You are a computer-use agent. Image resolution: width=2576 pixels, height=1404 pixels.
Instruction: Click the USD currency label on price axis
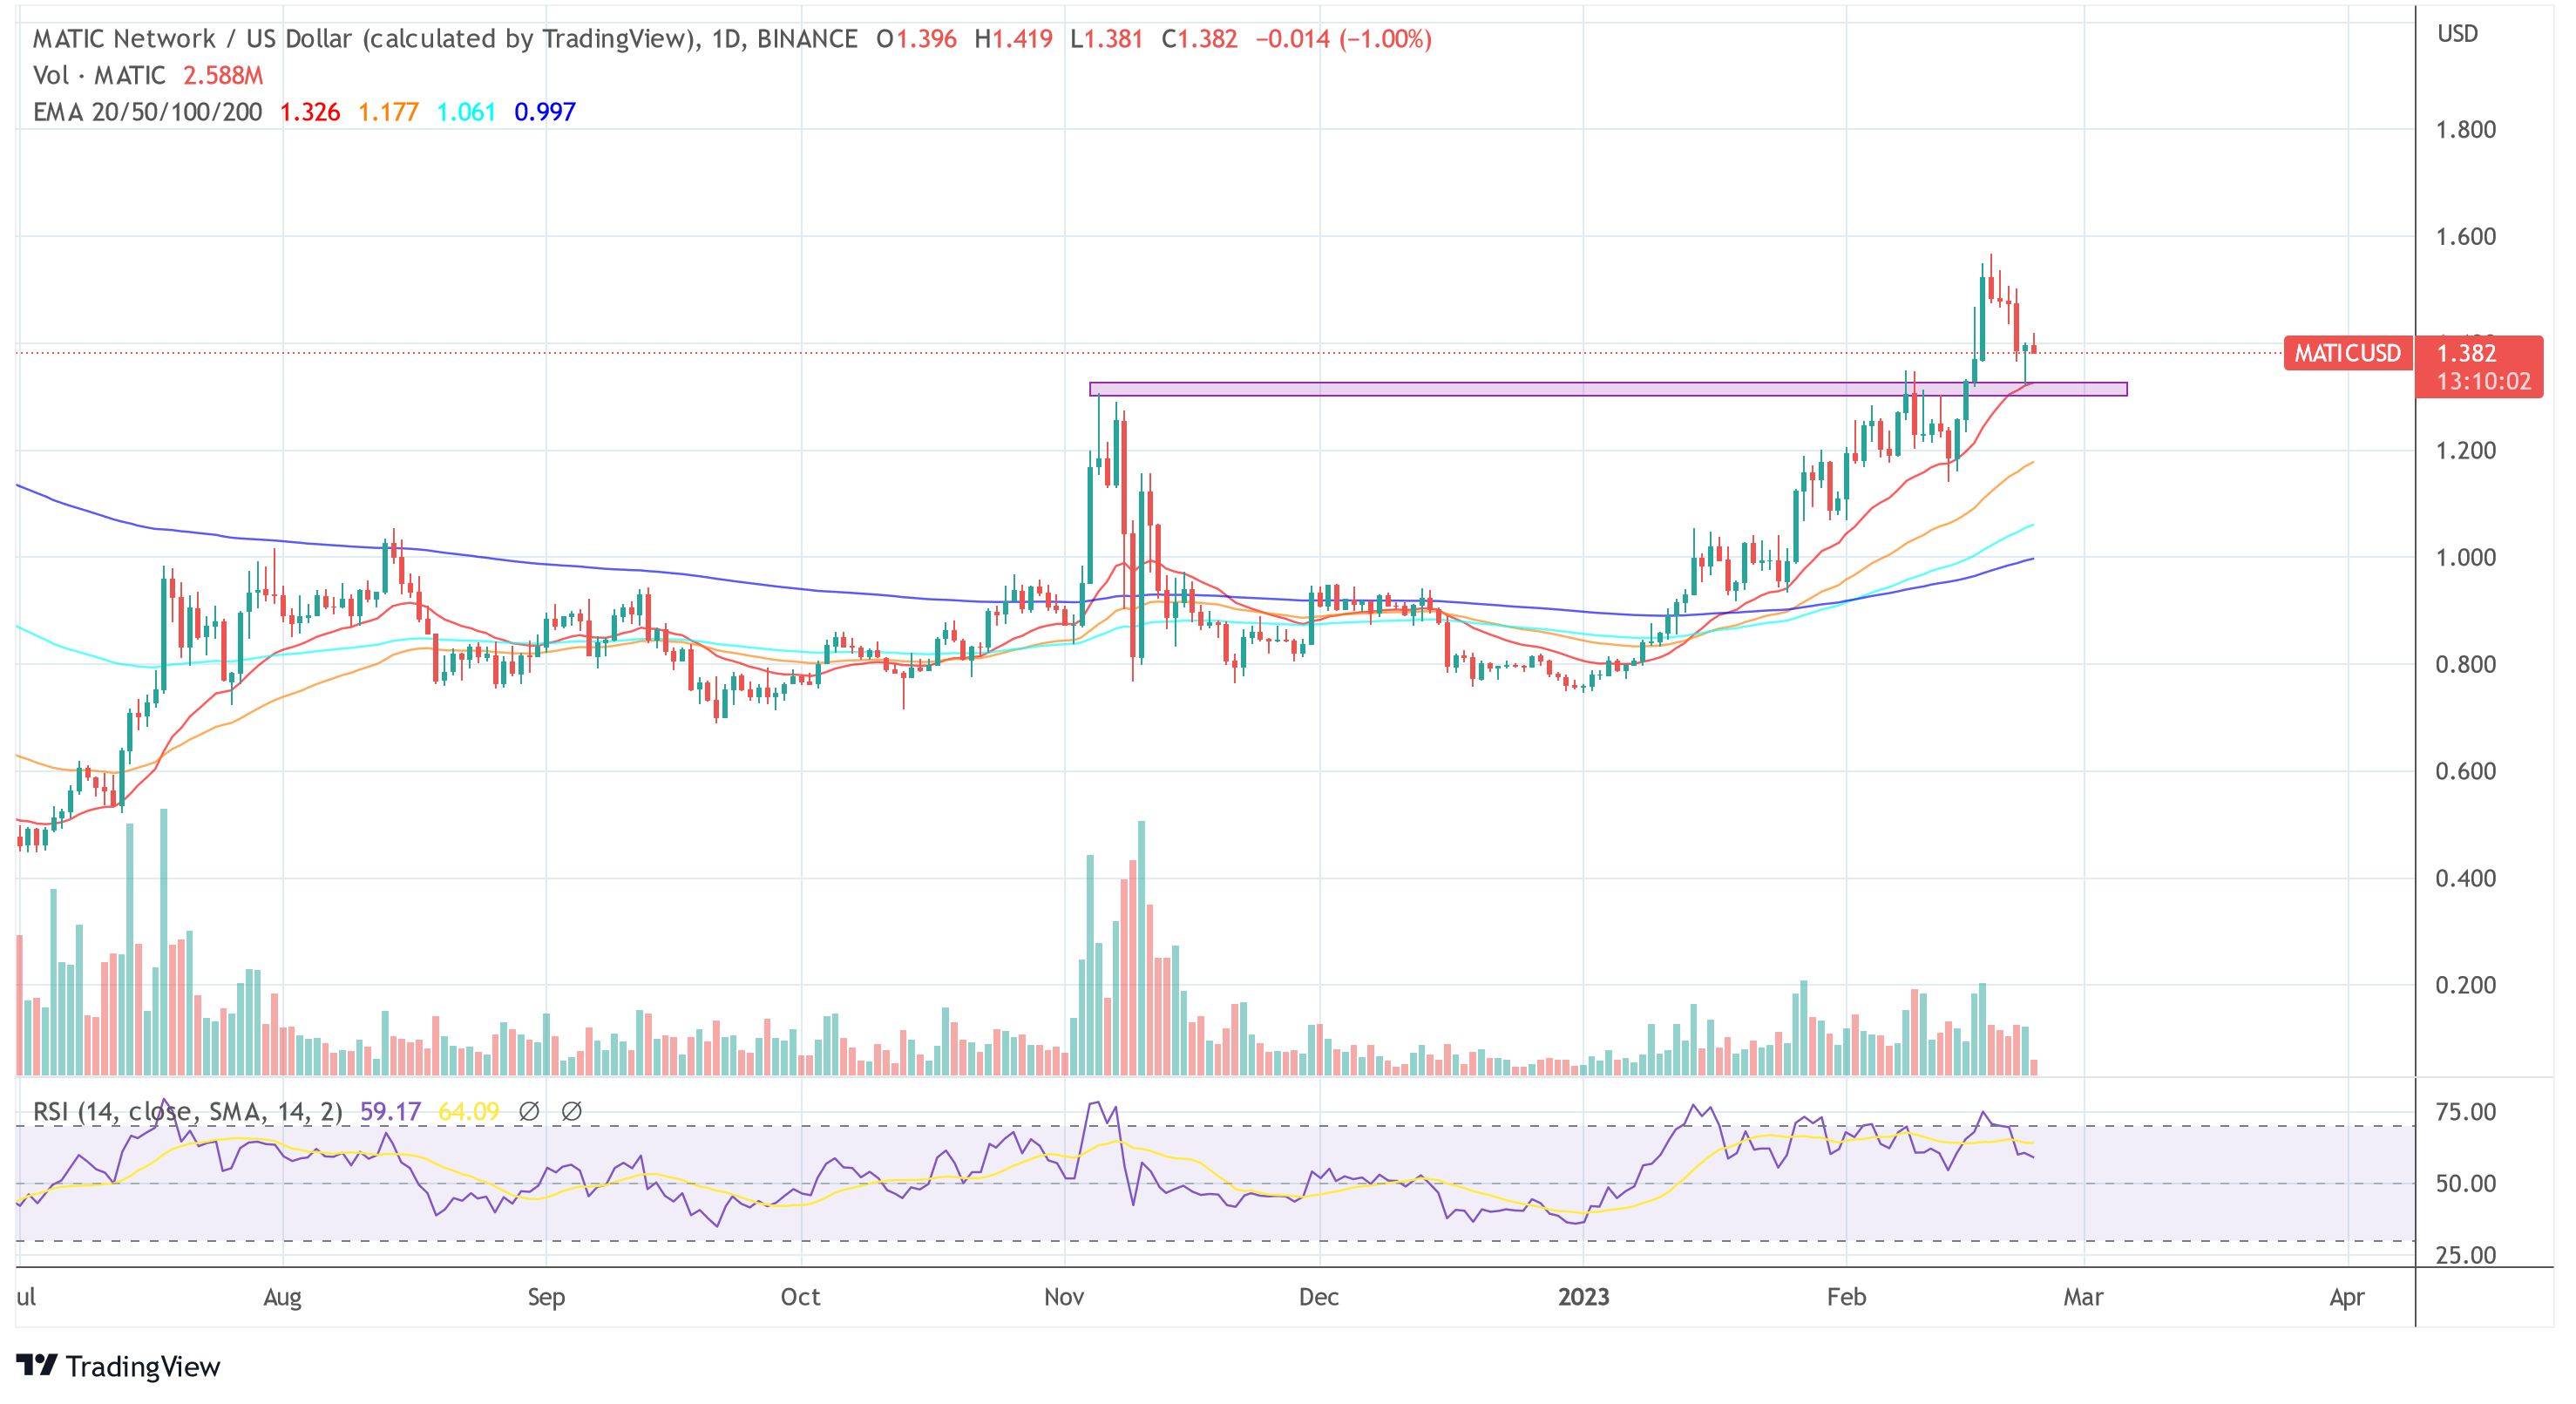click(x=2457, y=34)
